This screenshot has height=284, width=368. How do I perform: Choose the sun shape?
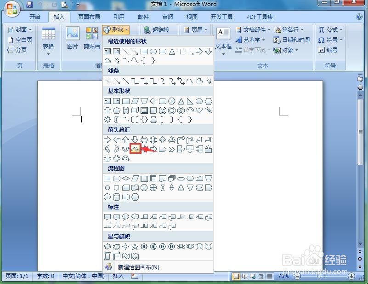(108, 120)
